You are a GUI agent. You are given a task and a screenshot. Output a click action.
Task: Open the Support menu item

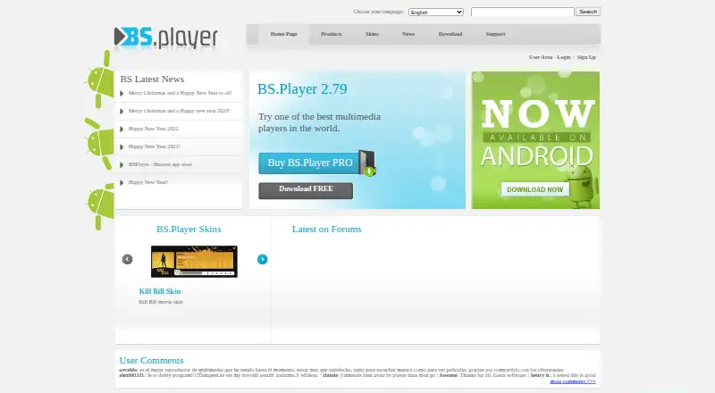point(495,34)
